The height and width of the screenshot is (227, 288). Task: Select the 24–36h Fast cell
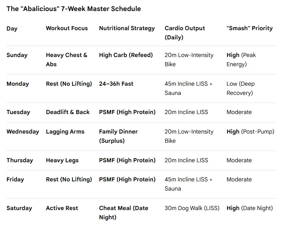[116, 84]
